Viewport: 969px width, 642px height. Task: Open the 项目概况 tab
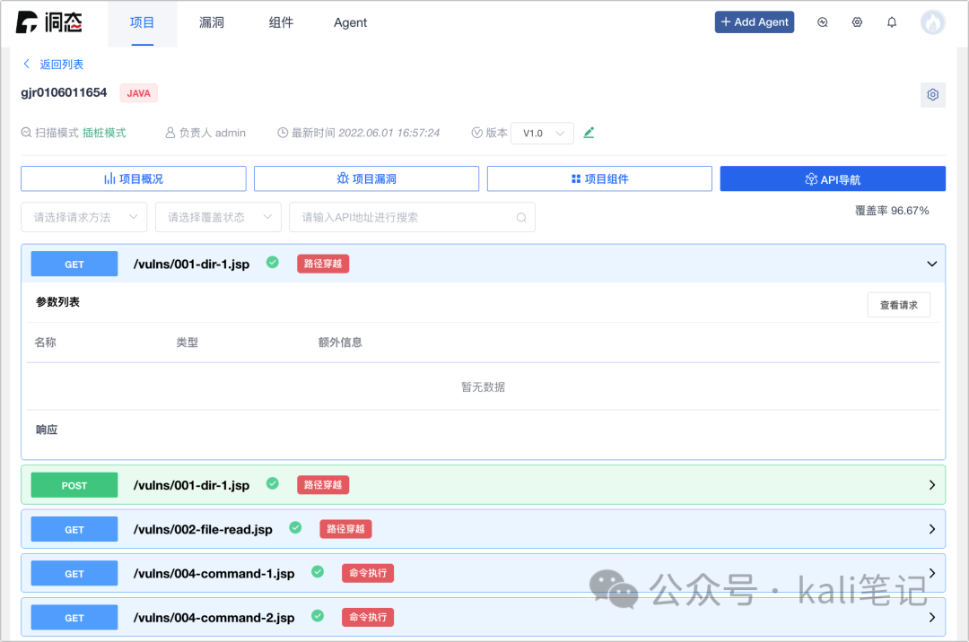[x=134, y=179]
